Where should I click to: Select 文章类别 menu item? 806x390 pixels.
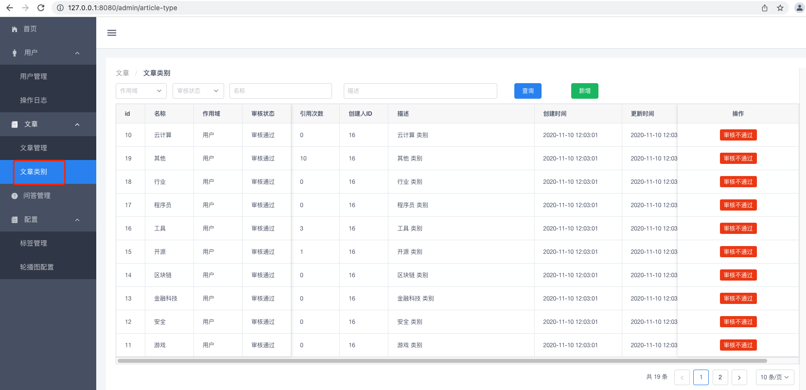[x=48, y=172]
